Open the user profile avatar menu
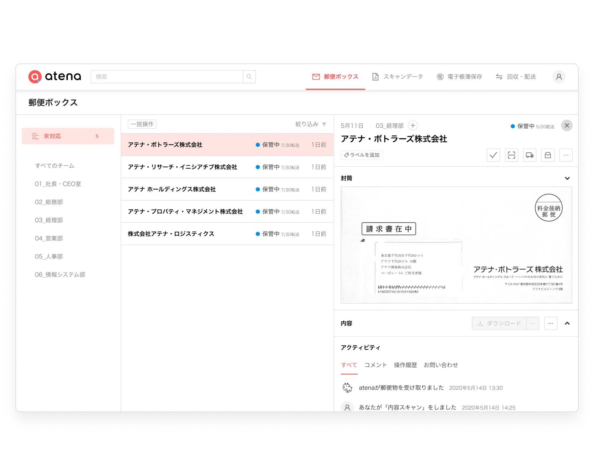 [x=559, y=77]
